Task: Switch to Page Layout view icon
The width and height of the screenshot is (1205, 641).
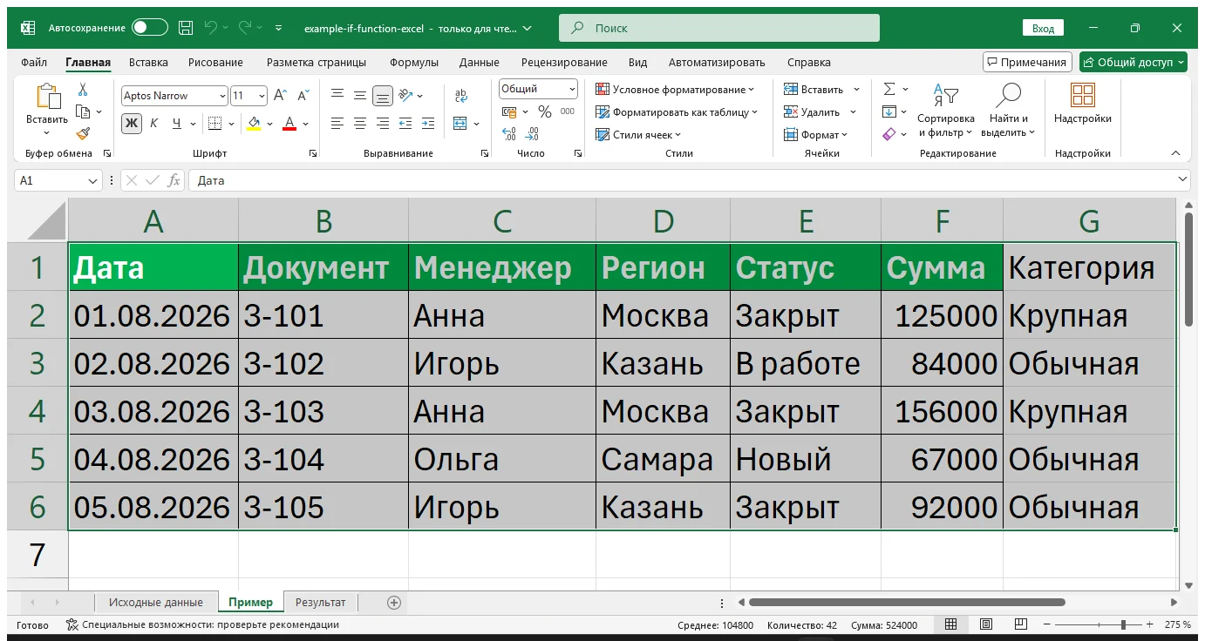Action: (985, 624)
